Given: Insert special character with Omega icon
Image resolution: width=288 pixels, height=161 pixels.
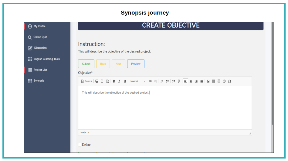Looking at the screenshot, I should coord(230,81).
